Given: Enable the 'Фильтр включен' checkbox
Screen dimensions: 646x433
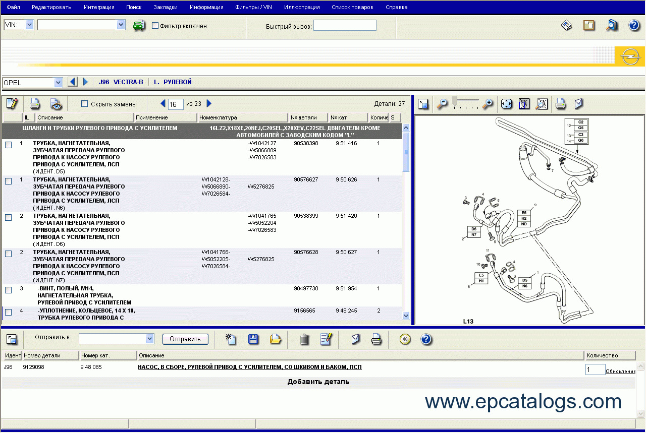Looking at the screenshot, I should (155, 26).
